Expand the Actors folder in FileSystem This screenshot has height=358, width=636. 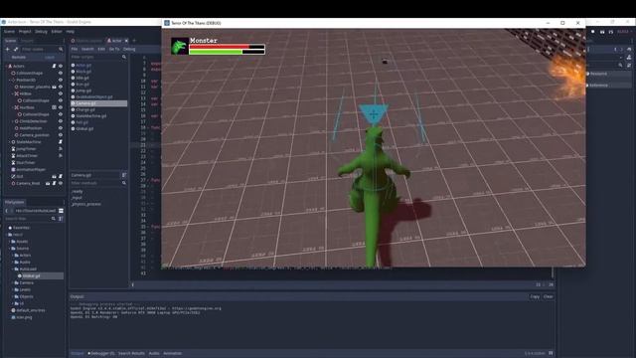click(x=13, y=256)
